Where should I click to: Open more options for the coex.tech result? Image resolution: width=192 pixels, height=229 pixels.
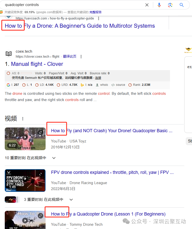coord(81,57)
